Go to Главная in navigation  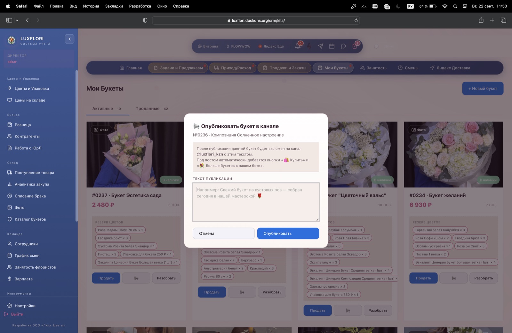pos(131,68)
